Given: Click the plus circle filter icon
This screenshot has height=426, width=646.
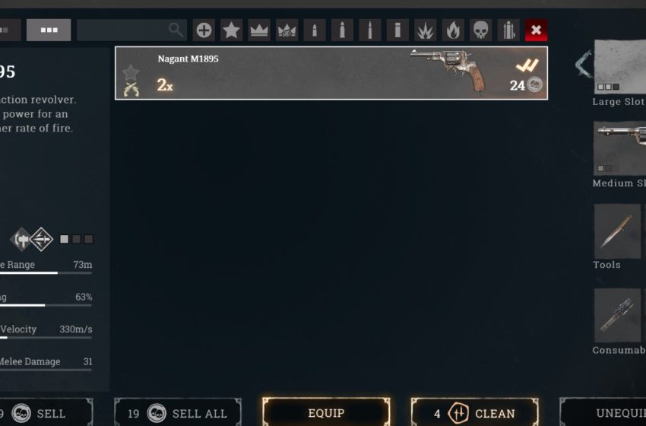Looking at the screenshot, I should (204, 30).
